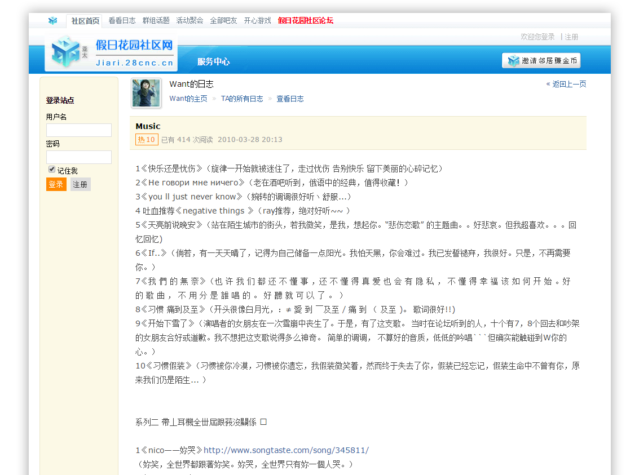Open the TA的所有日志 link
The width and height of the screenshot is (639, 475).
[x=242, y=99]
